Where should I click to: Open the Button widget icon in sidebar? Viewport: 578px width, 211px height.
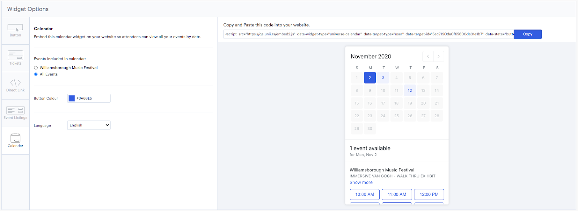tap(15, 28)
